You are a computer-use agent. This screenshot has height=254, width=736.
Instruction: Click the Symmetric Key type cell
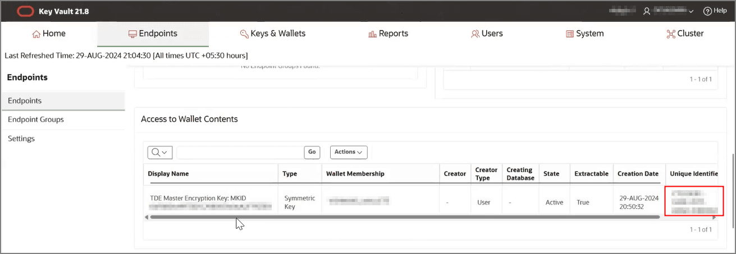(300, 202)
